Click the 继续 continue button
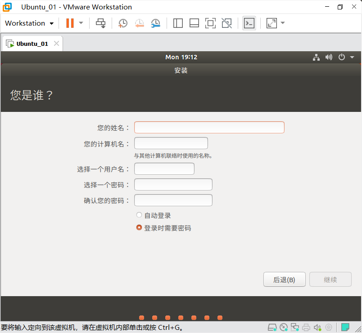The width and height of the screenshot is (362, 333). pos(330,280)
